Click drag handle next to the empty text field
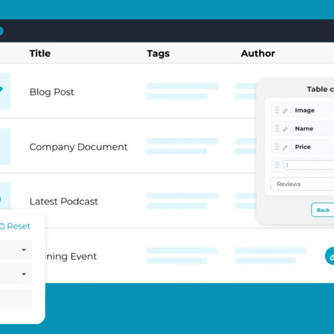 pos(277,165)
